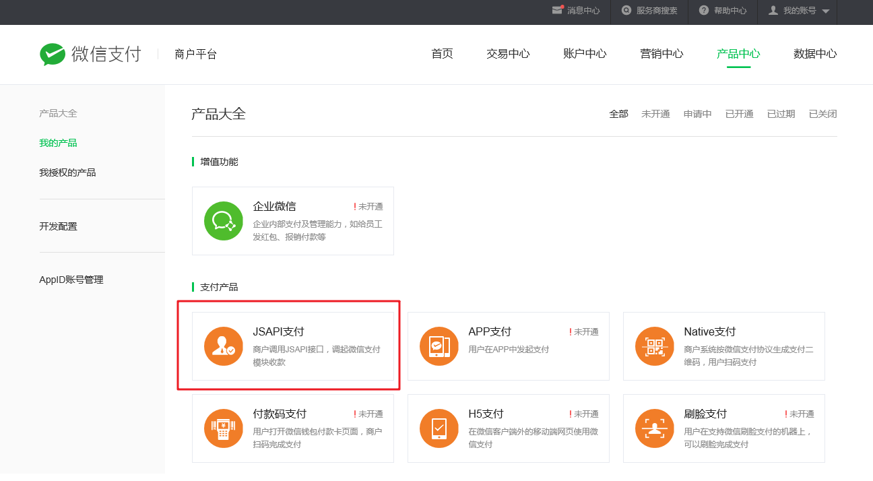The width and height of the screenshot is (873, 481).
Task: Go to 账户中心 tab
Action: pyautogui.click(x=585, y=54)
